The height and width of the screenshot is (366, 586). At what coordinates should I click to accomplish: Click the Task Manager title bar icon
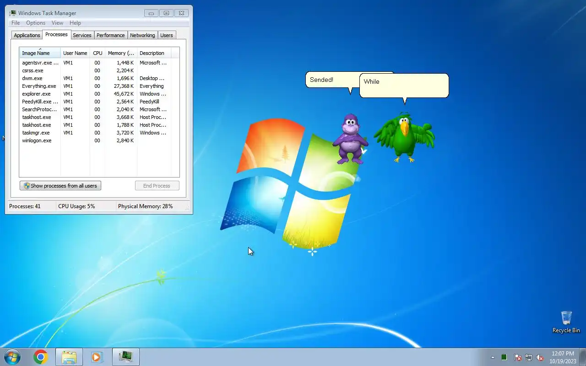(13, 13)
